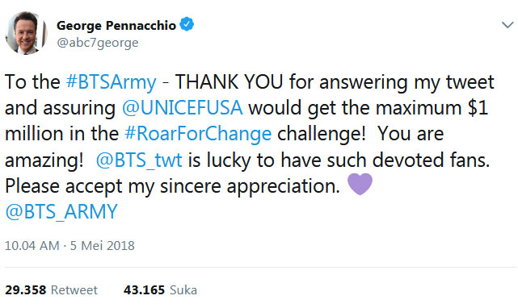Click the THANK YOU tweet text
The height and width of the screenshot is (308, 518).
[x=229, y=82]
